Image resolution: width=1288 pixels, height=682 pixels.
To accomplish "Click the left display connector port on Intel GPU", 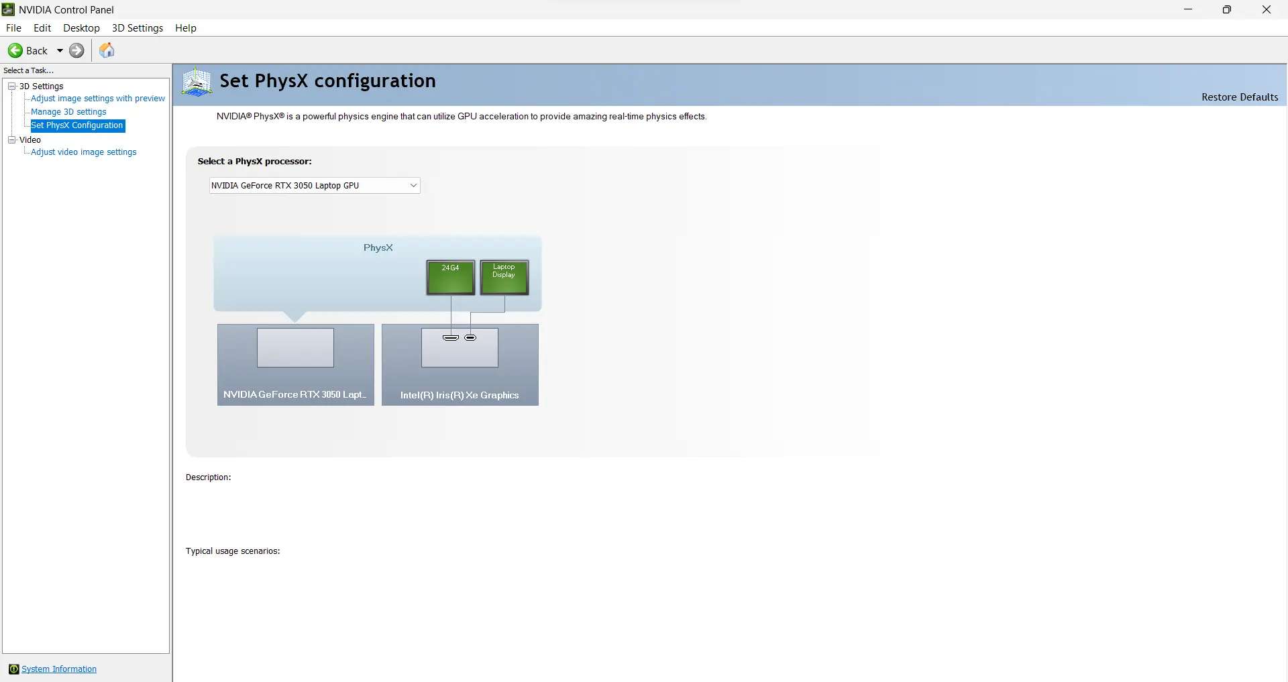I will 451,337.
